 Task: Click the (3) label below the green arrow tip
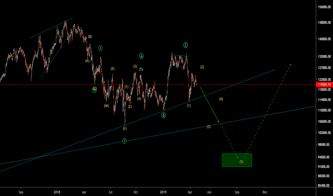(209, 127)
